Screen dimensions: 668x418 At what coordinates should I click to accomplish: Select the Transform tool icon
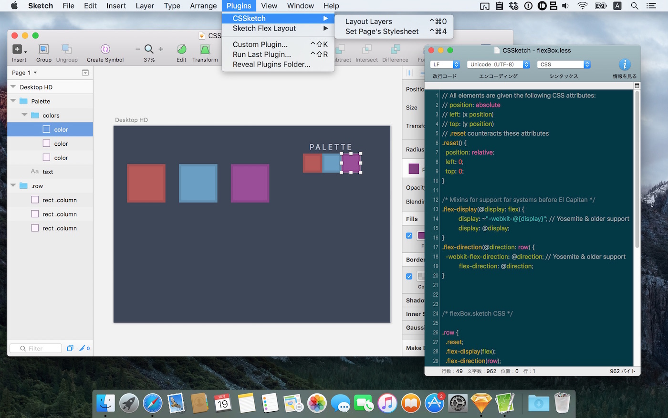pos(205,49)
